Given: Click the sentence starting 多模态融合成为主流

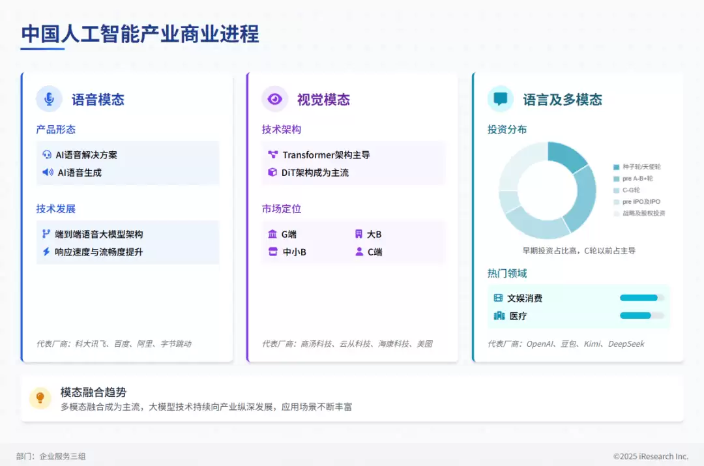Looking at the screenshot, I should (206, 407).
